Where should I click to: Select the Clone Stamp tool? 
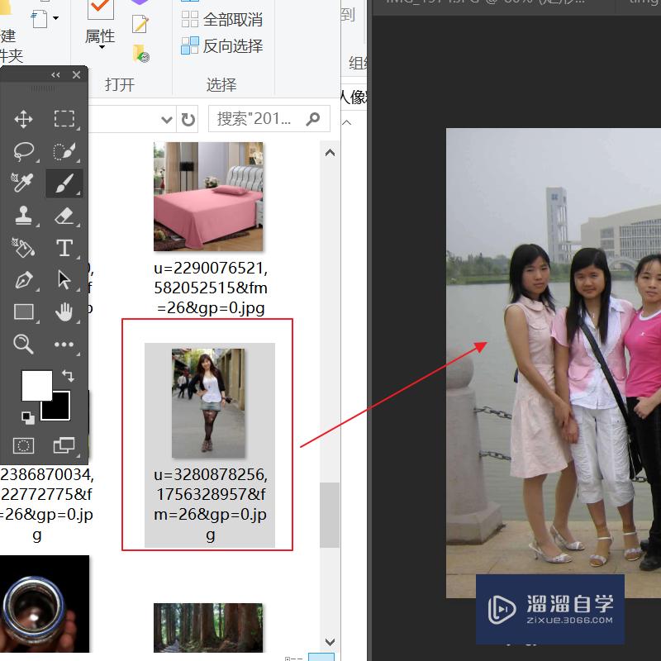coord(23,216)
